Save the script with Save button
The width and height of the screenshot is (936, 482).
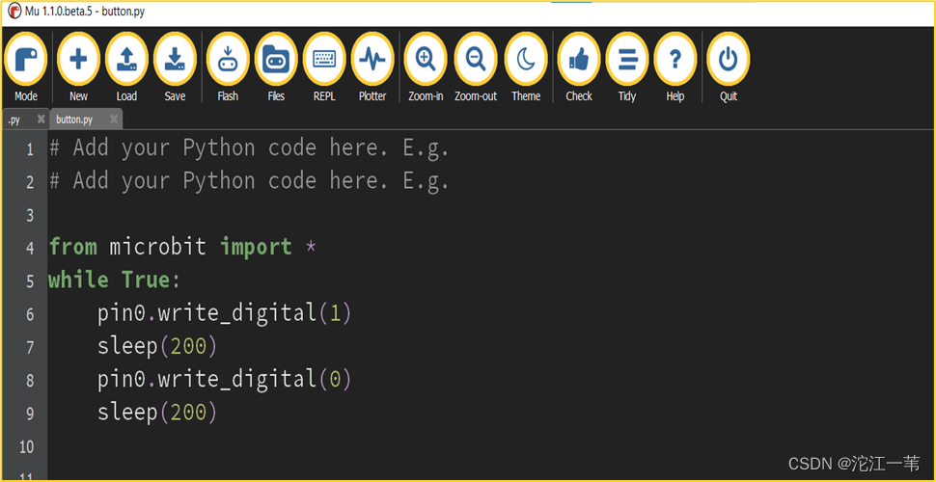click(x=175, y=60)
